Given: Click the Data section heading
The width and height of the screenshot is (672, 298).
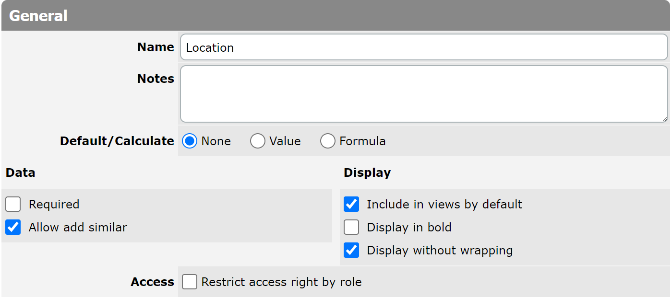Looking at the screenshot, I should 21,172.
